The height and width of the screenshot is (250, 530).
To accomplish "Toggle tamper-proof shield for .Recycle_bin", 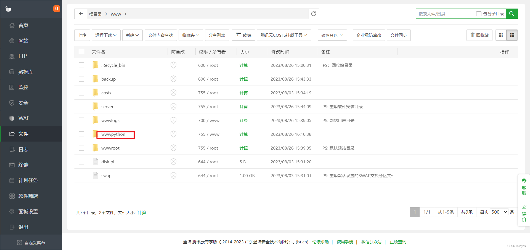I will coord(173,65).
